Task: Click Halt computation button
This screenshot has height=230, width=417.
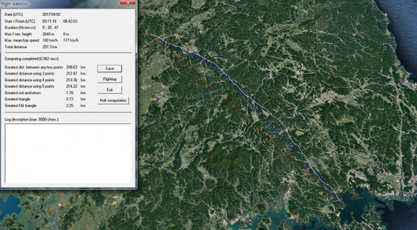Action: [x=113, y=101]
